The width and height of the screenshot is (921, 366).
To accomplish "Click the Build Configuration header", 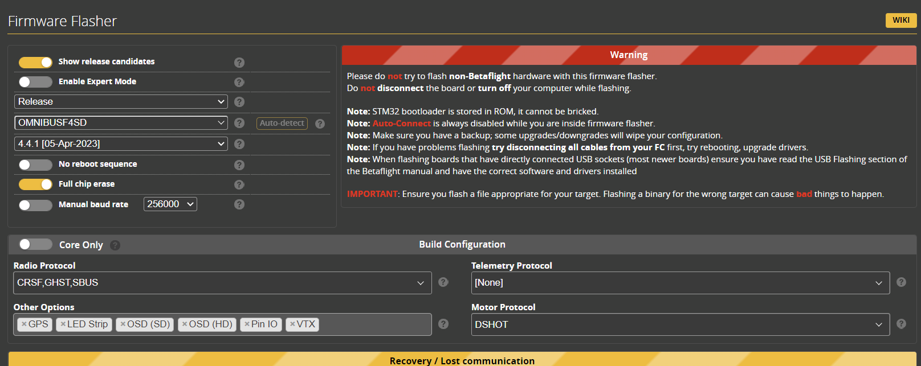I will click(x=462, y=245).
